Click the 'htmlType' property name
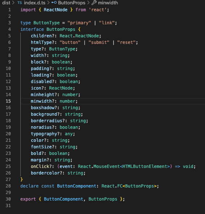 point(41,42)
